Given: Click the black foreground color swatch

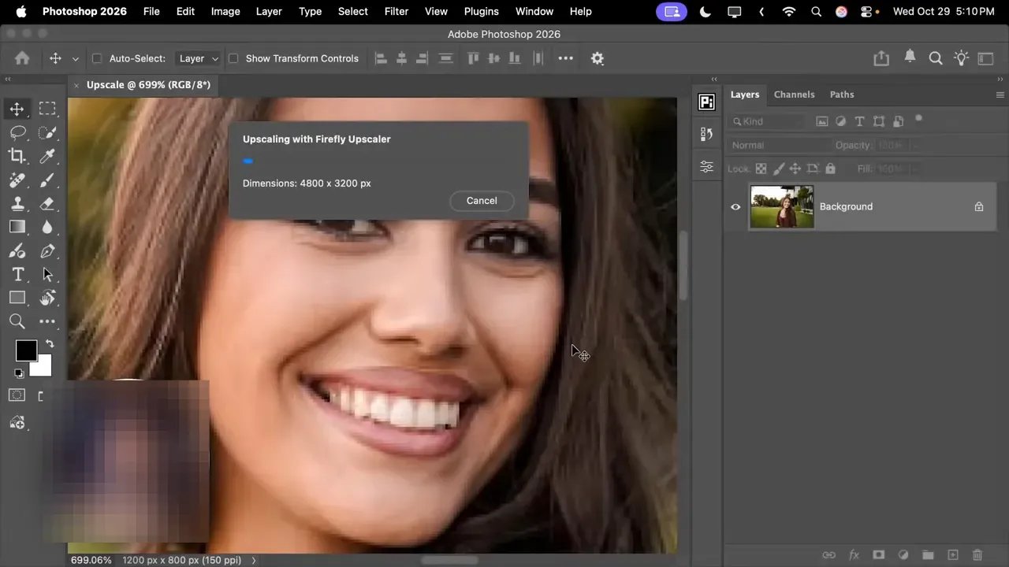Looking at the screenshot, I should (x=26, y=350).
